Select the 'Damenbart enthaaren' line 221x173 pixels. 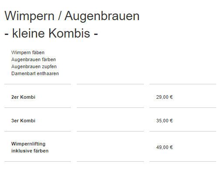pyautogui.click(x=35, y=73)
